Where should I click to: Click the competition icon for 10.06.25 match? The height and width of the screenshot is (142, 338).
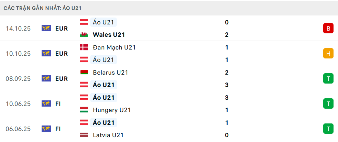[x=46, y=103]
